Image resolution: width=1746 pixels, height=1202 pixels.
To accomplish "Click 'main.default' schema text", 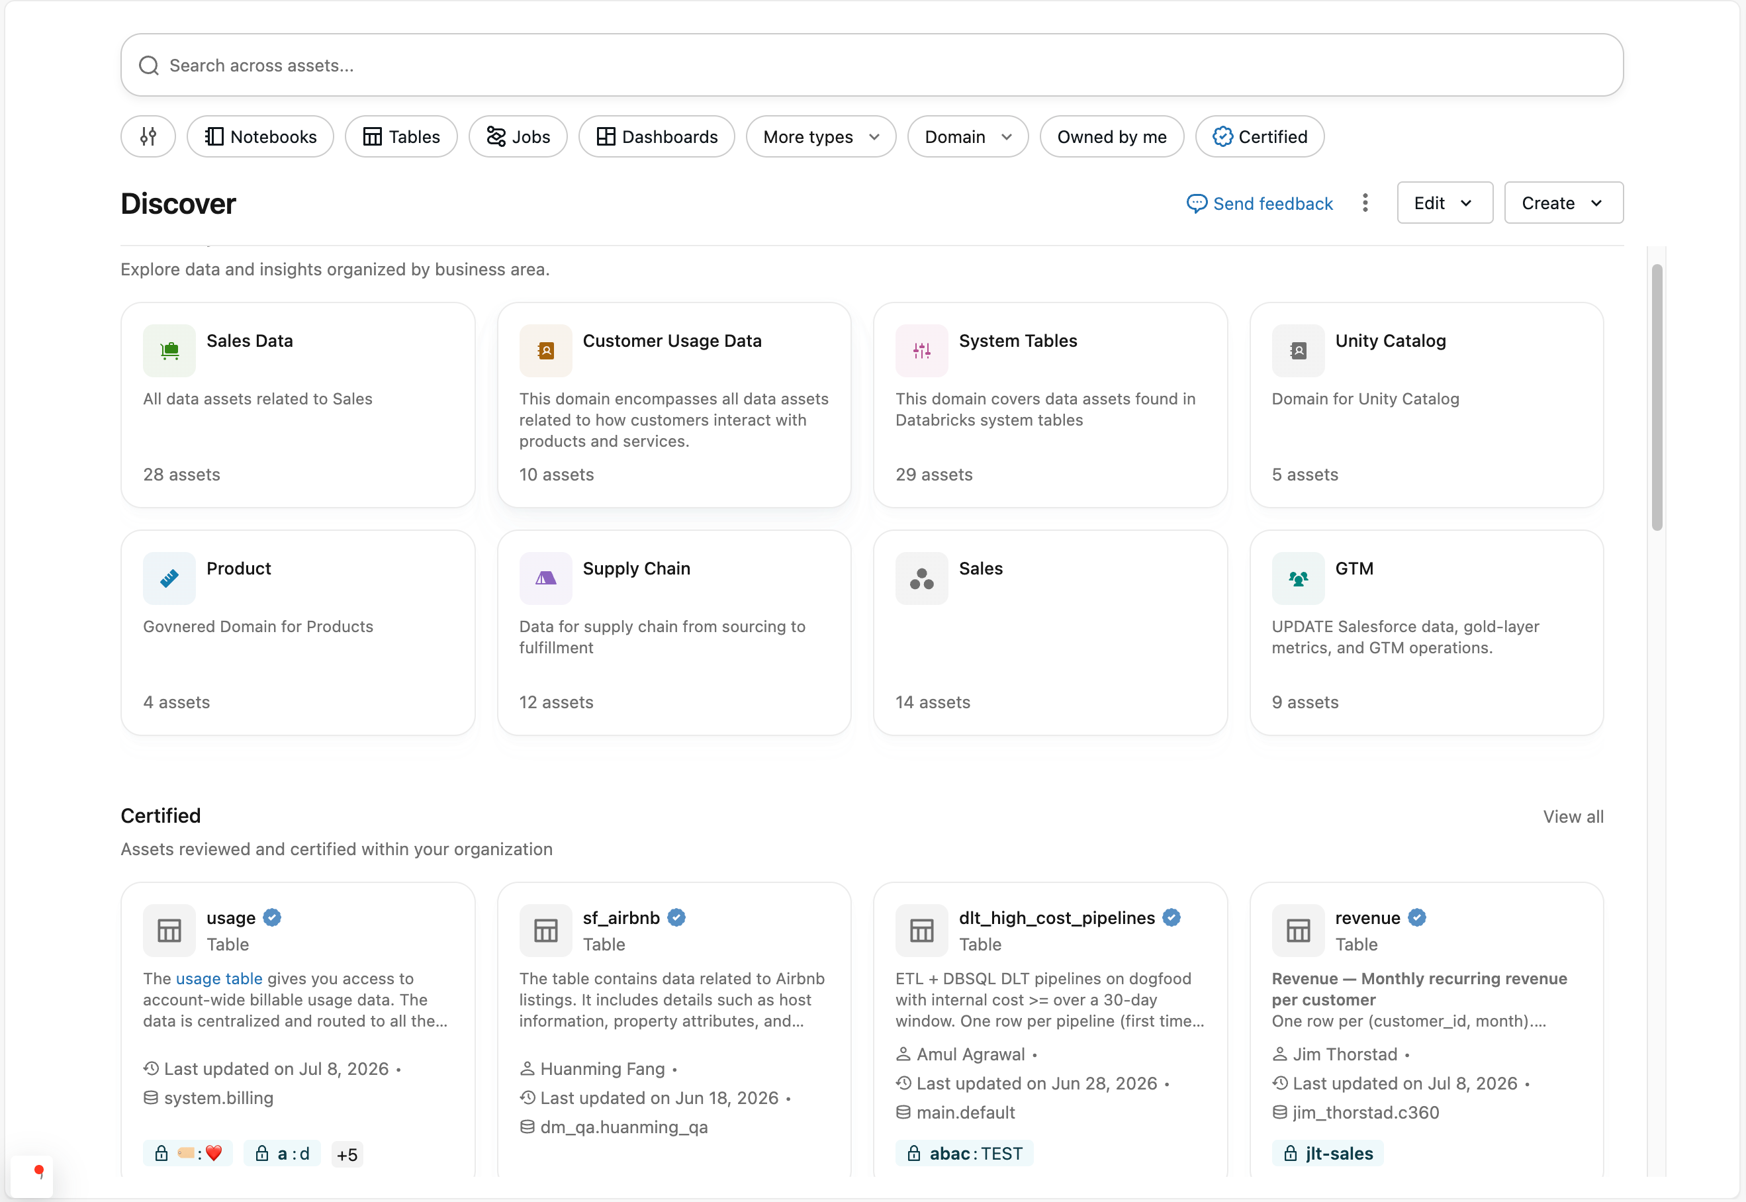I will coord(965,1113).
